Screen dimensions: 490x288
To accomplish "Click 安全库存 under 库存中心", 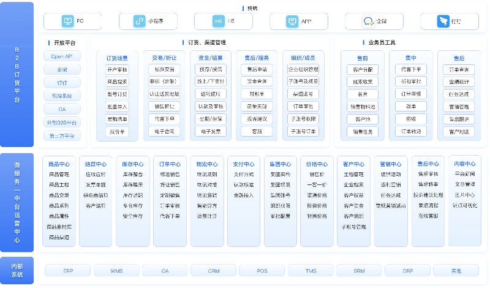I will (x=133, y=216).
